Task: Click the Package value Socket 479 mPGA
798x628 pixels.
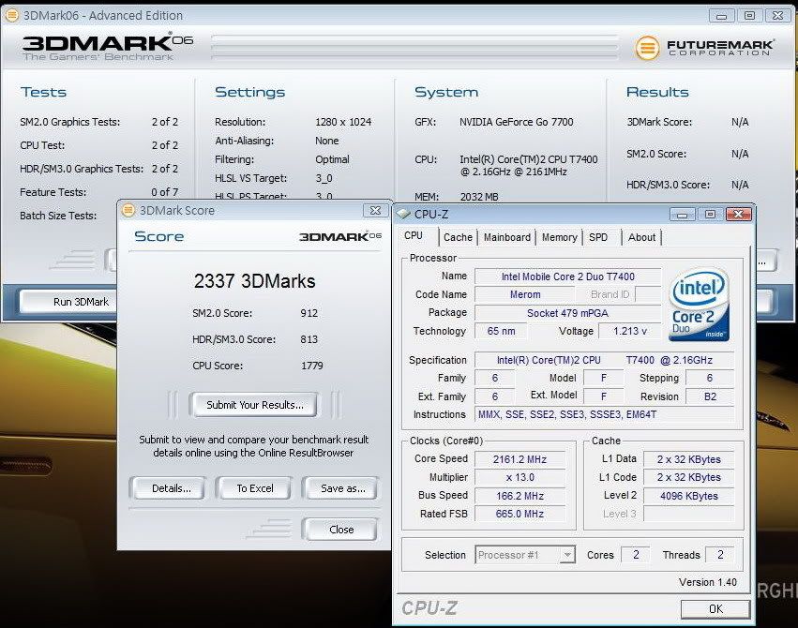Action: pyautogui.click(x=568, y=313)
